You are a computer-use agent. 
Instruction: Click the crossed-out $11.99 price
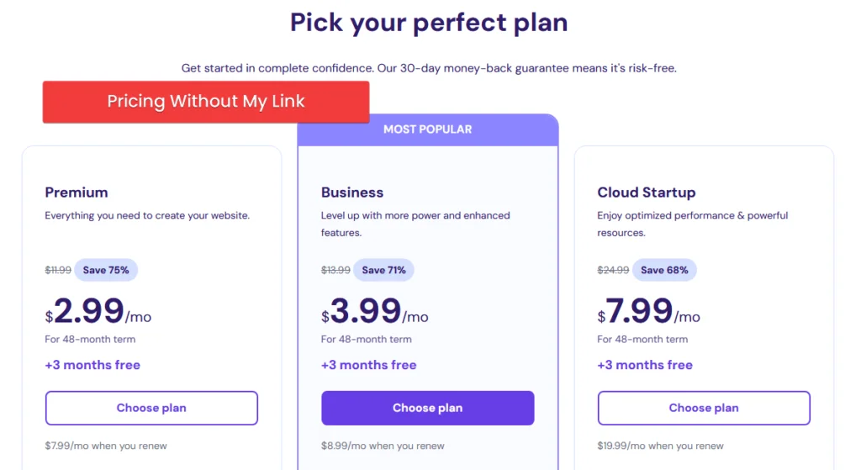(58, 270)
